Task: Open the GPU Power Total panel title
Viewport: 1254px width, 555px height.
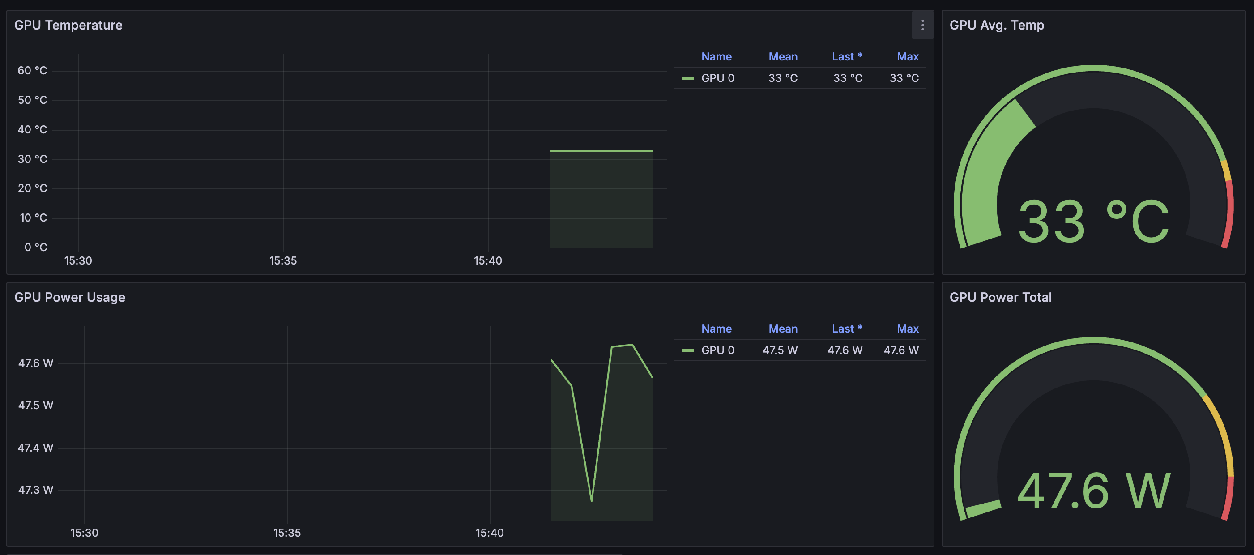Action: click(1000, 298)
